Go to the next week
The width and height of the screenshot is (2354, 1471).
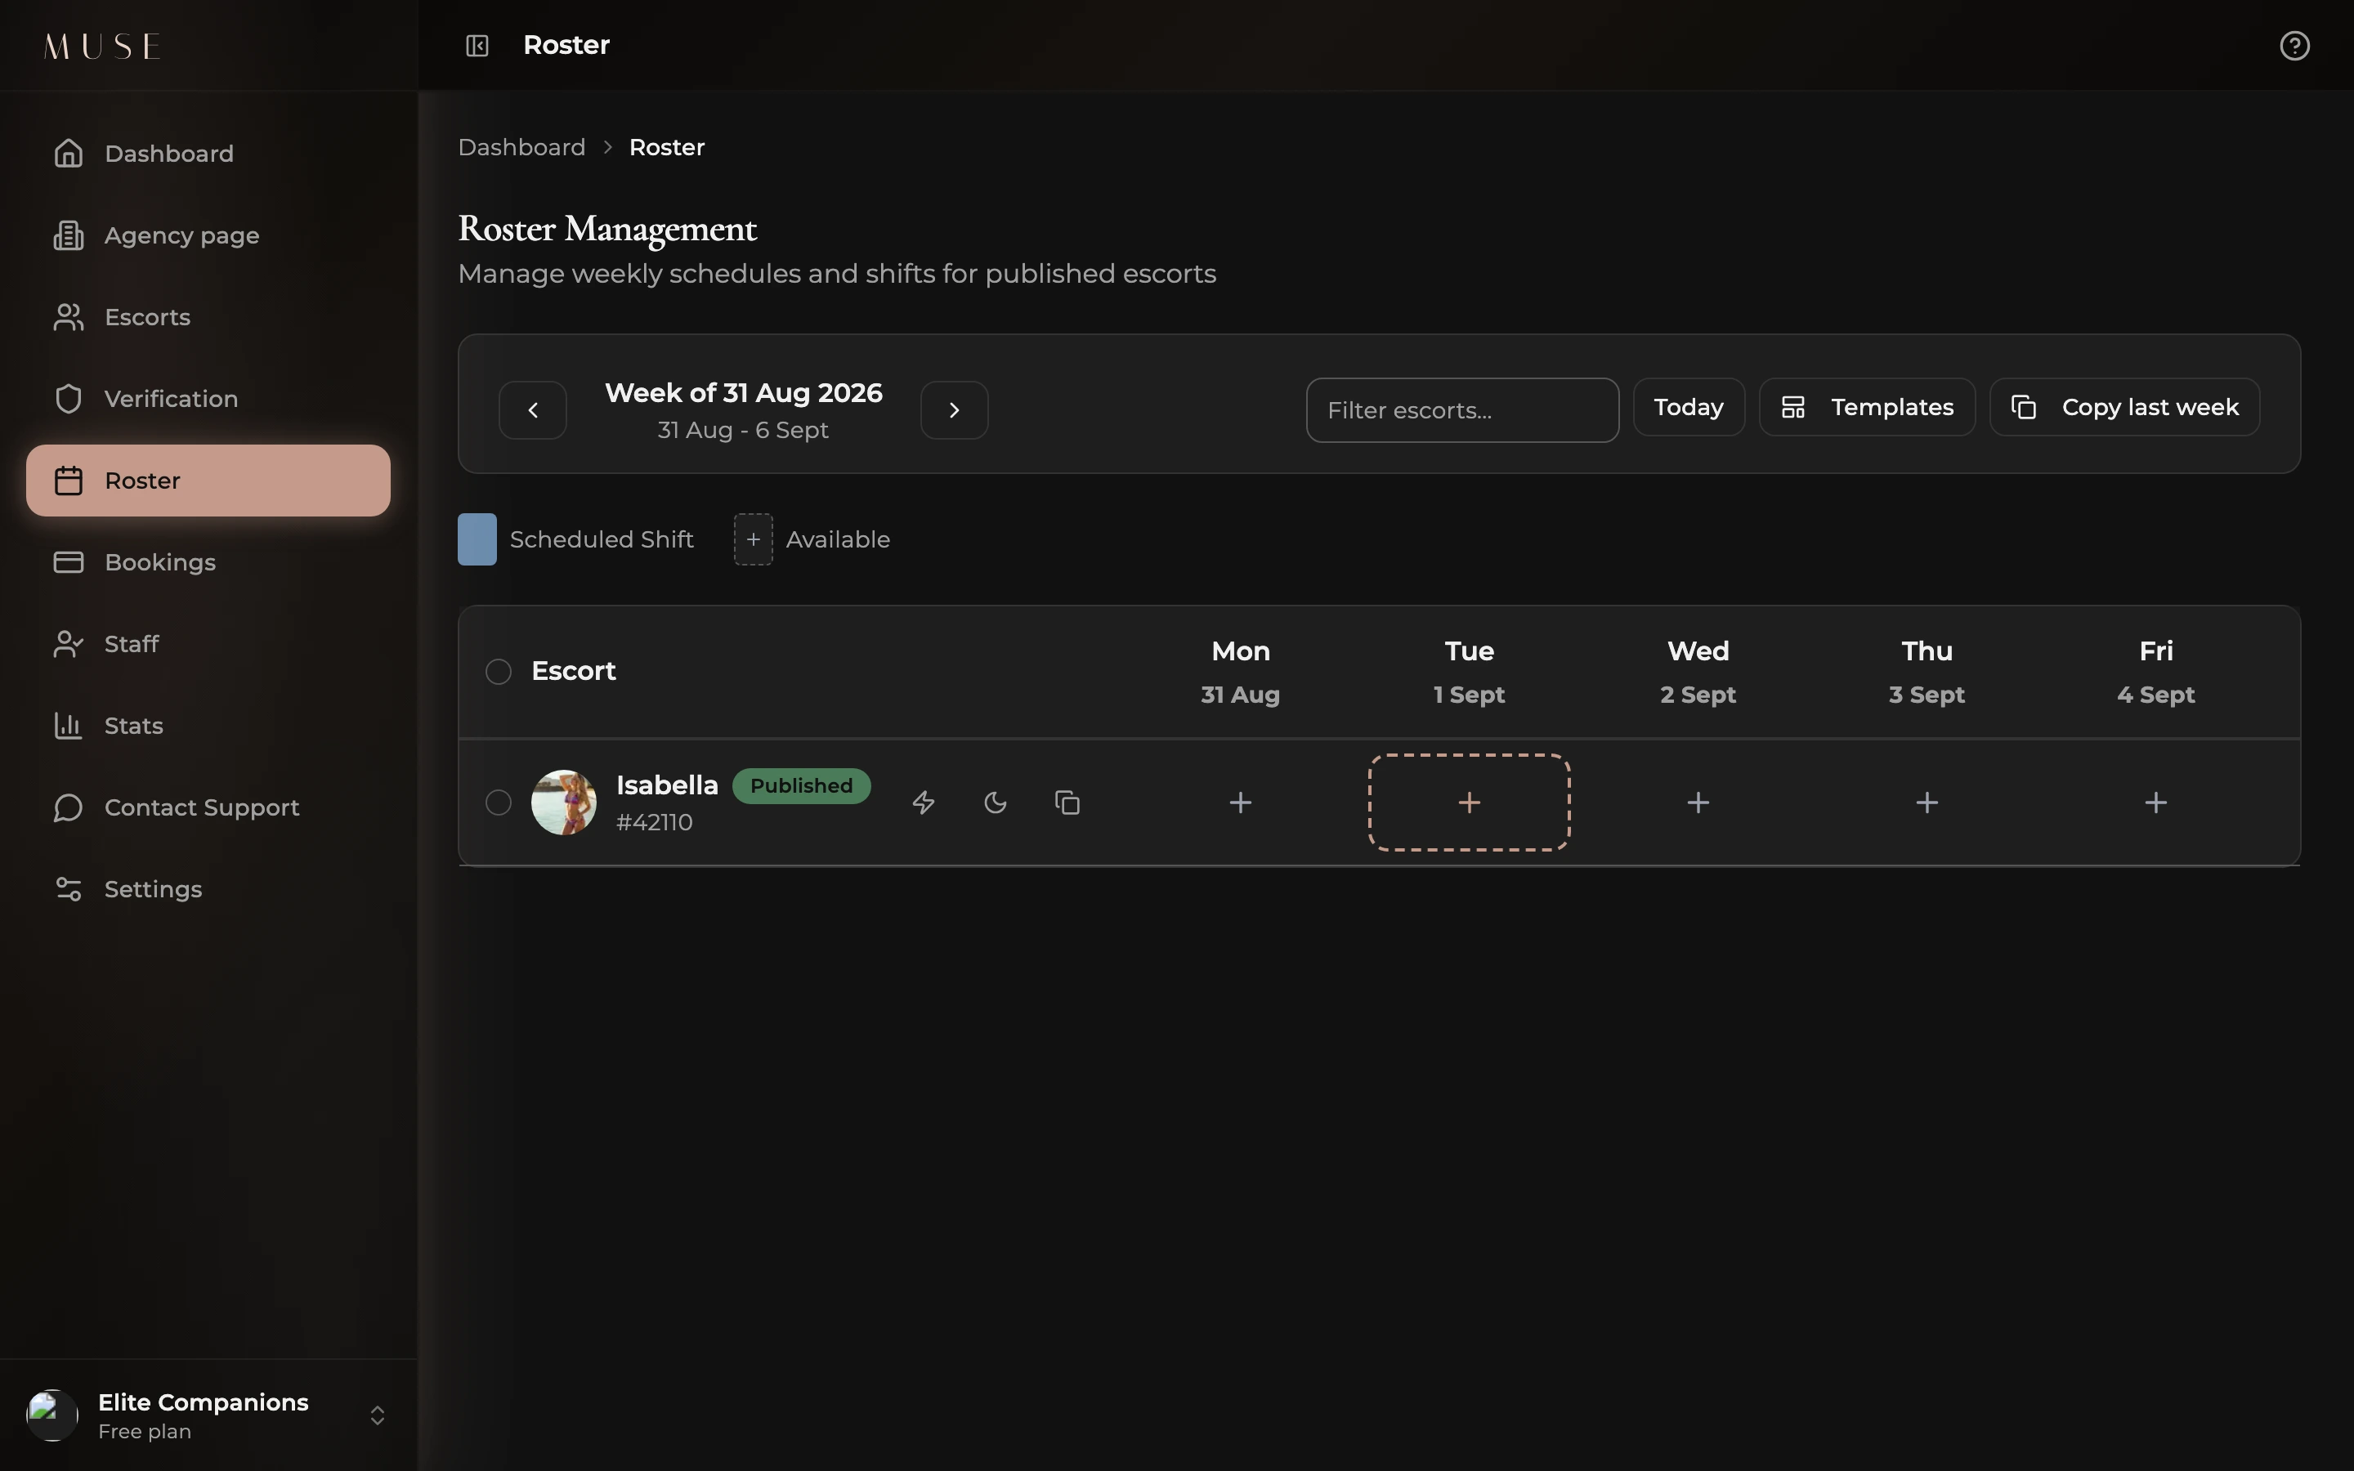point(954,410)
